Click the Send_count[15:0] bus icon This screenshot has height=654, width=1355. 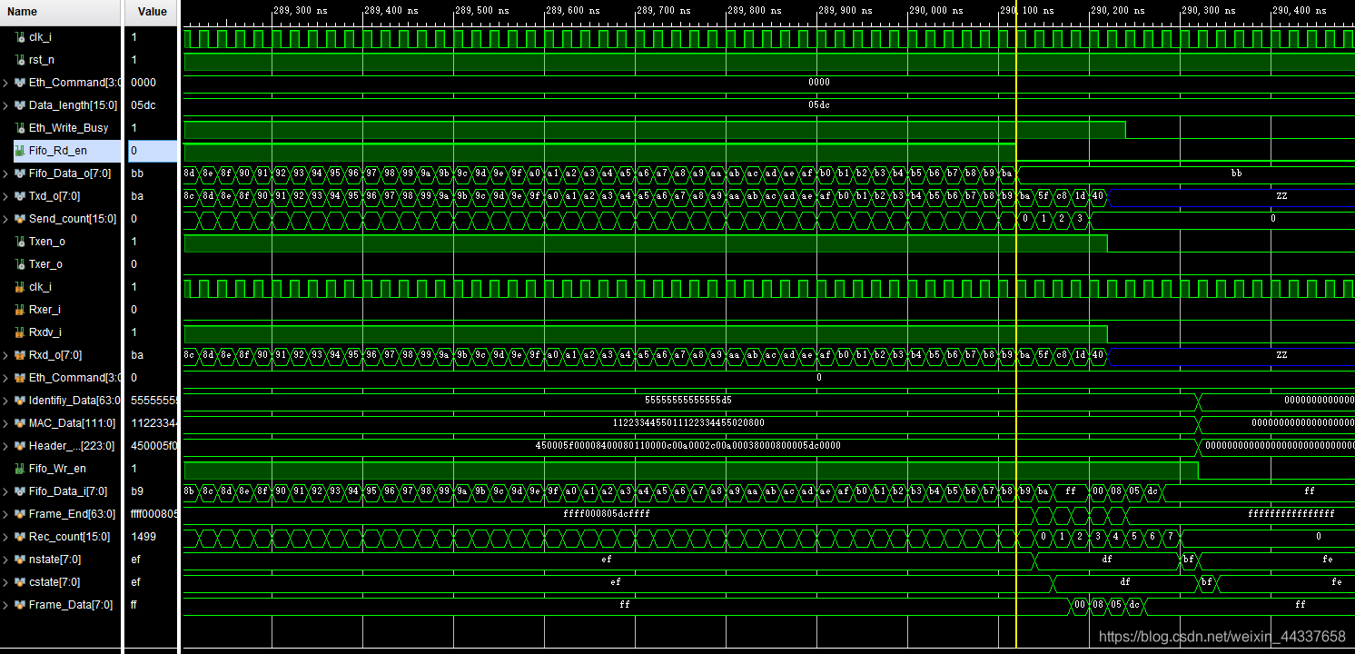pos(20,219)
